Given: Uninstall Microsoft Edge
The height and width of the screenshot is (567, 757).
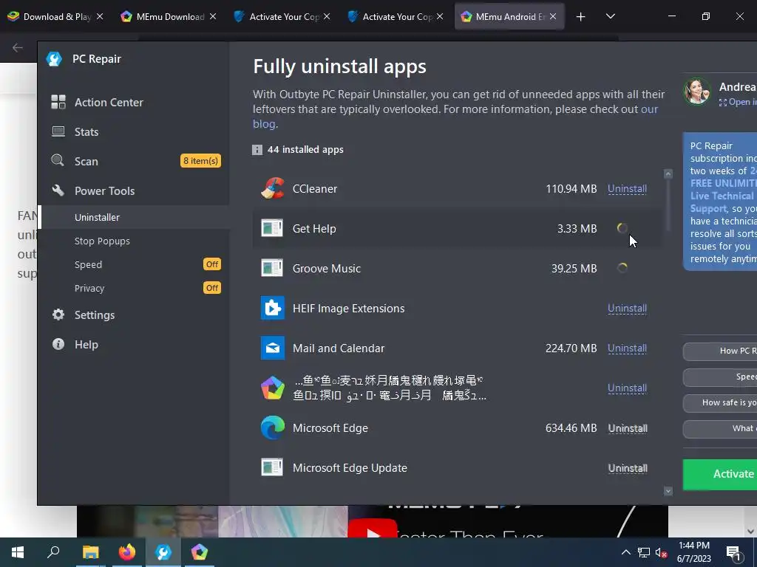Looking at the screenshot, I should pyautogui.click(x=628, y=428).
